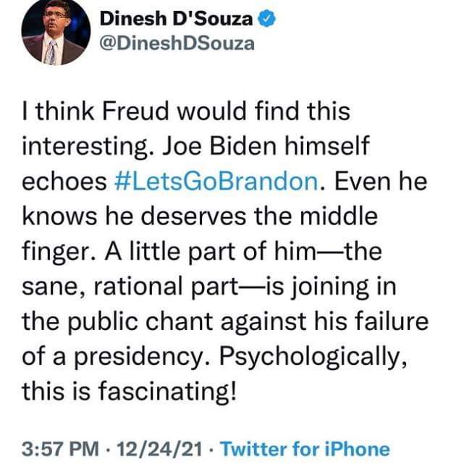This screenshot has width=451, height=464.
Task: Open the Dinesh D'Souza display name
Action: click(176, 19)
